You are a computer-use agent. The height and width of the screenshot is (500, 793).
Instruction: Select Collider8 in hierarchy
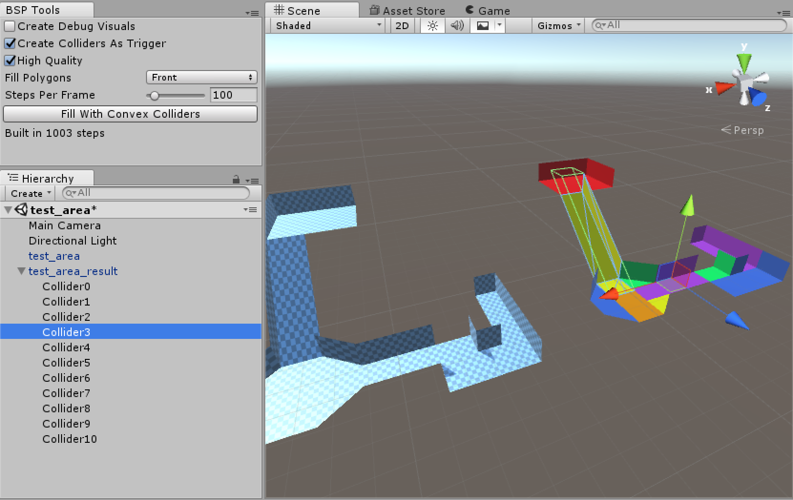(x=131, y=408)
